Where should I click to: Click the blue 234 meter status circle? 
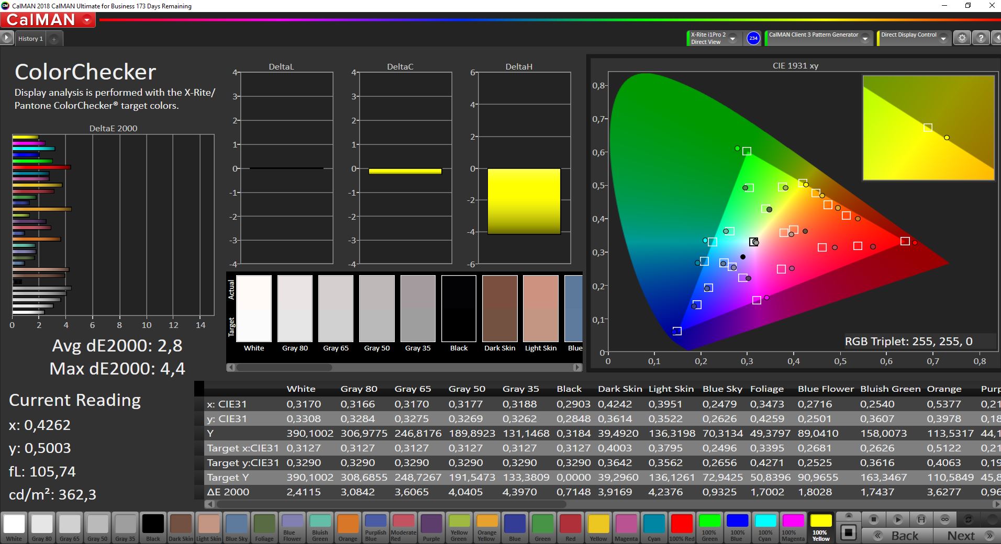[753, 38]
